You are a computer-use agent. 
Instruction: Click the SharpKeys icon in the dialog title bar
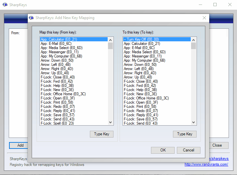coord(31,18)
